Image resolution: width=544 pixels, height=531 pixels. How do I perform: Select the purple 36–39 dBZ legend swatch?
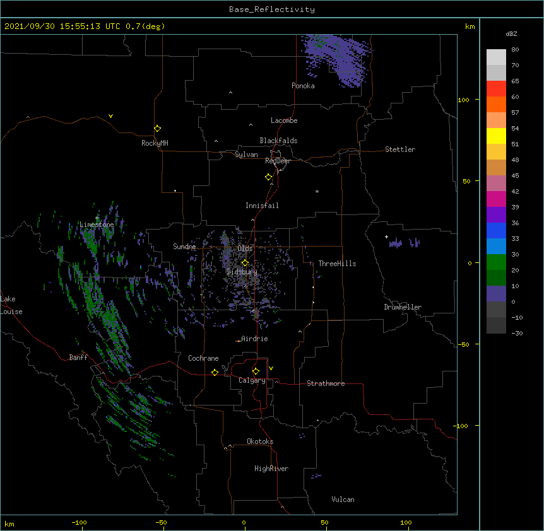click(496, 214)
